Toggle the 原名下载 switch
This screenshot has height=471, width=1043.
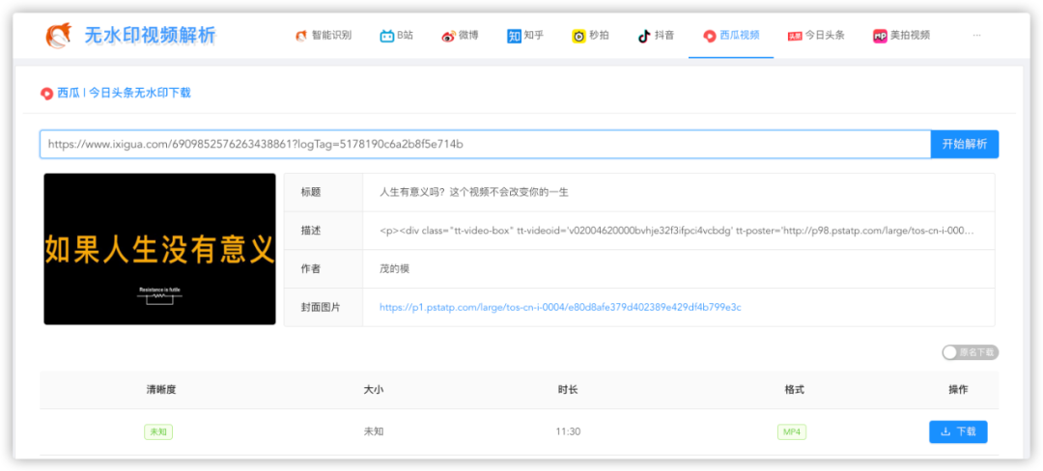tap(951, 353)
